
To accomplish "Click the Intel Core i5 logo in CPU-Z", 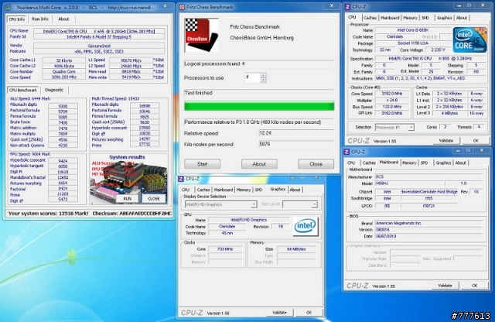I will pos(469,40).
